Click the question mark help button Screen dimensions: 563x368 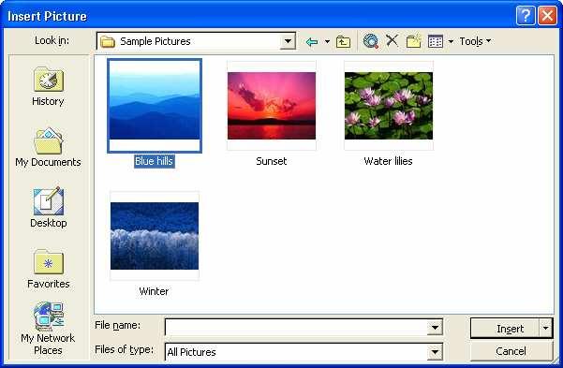[x=526, y=16]
